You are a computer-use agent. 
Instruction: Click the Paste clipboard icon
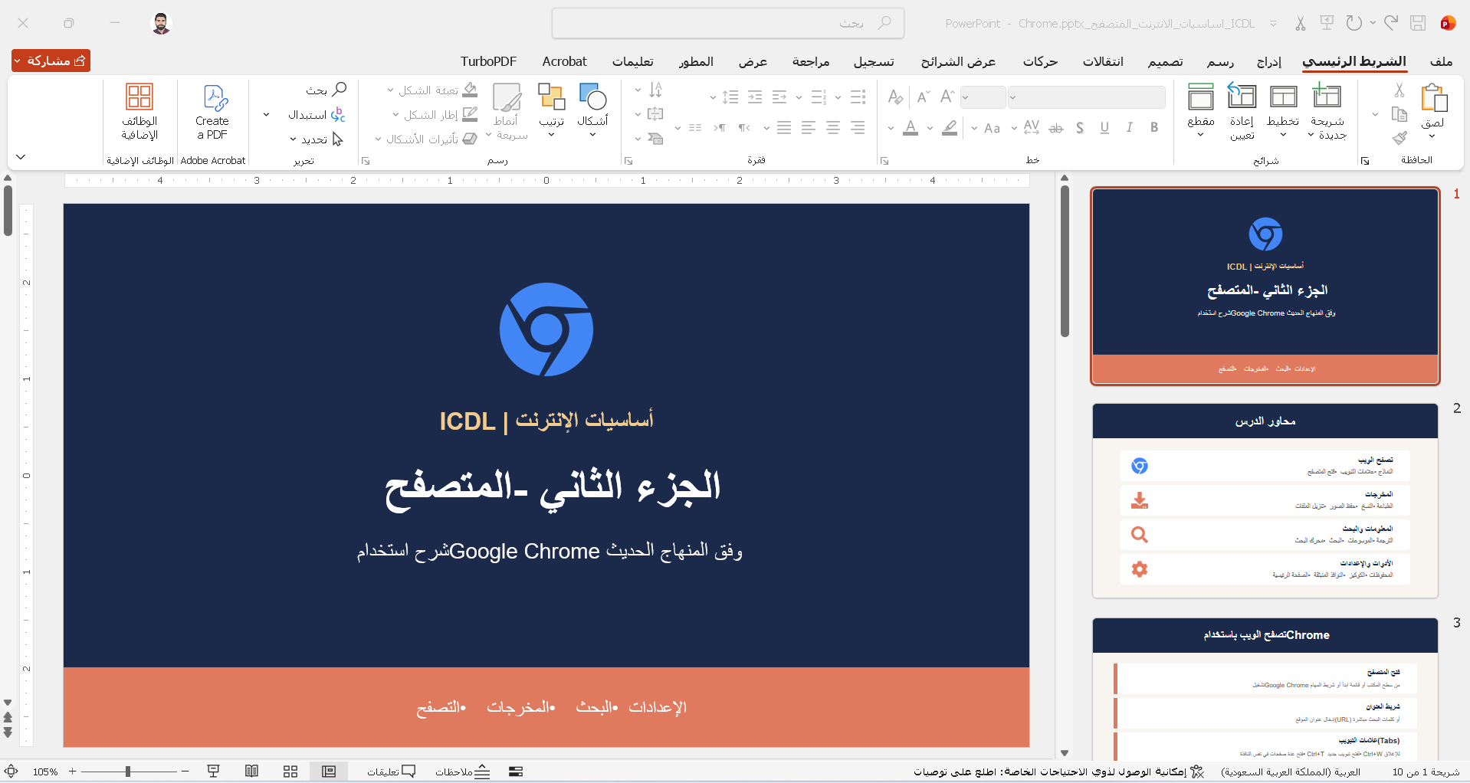[x=1433, y=98]
